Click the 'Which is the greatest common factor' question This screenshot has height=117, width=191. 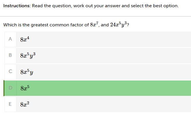(x=46, y=25)
